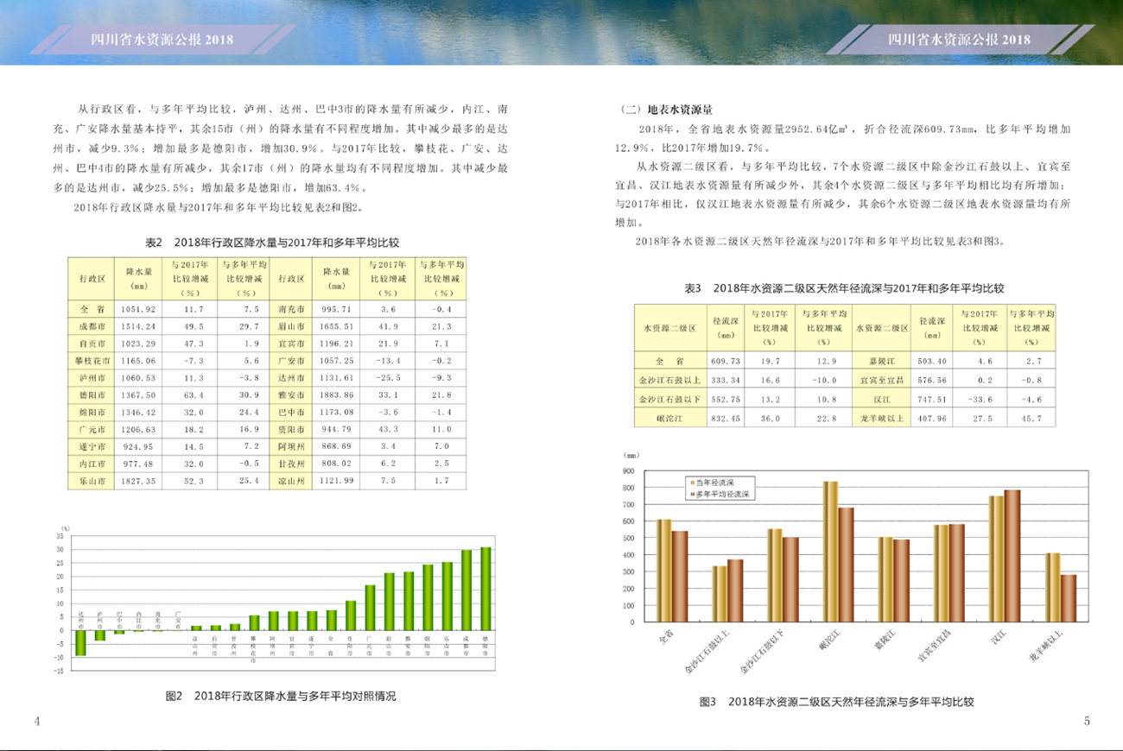Click Figure 3 caption '图3 2018年水资源二级区天然年径流深与多年平均比较'
This screenshot has width=1123, height=751.
pos(836,702)
